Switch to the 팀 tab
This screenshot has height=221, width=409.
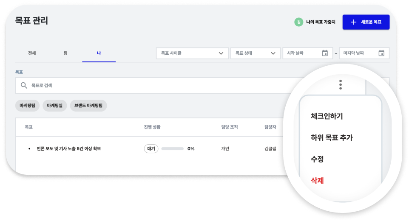pyautogui.click(x=65, y=53)
